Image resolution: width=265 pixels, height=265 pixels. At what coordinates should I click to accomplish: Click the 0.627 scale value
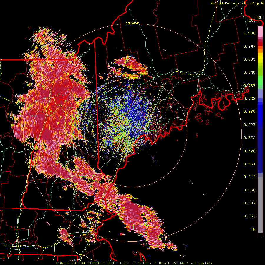pos(249,125)
